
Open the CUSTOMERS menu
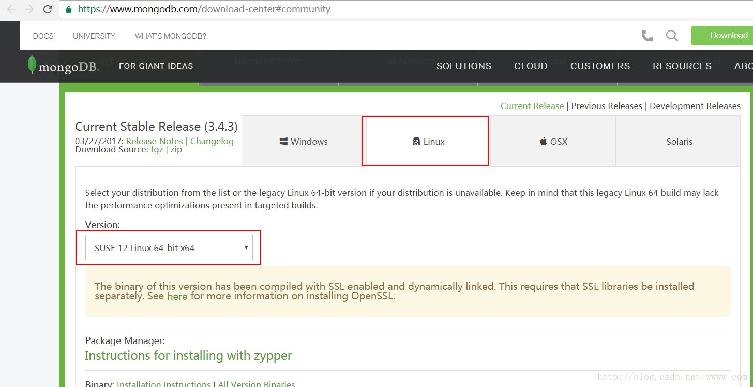[600, 66]
